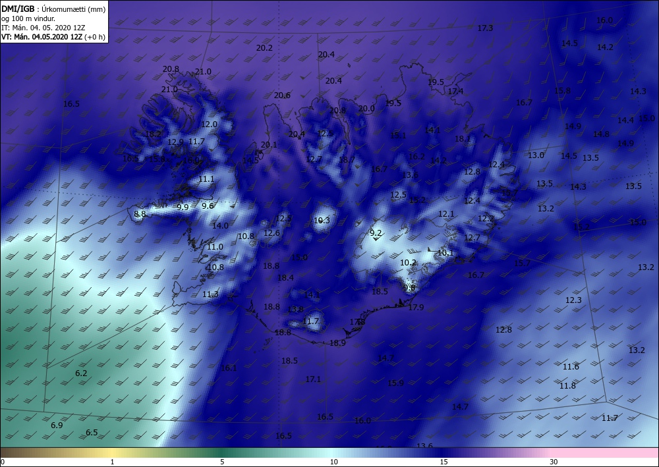Screen dimensions: 659x467
Task: Click the 'DMI/IGB : Úrkomumætti (mm)' title line
Action: pyautogui.click(x=53, y=9)
